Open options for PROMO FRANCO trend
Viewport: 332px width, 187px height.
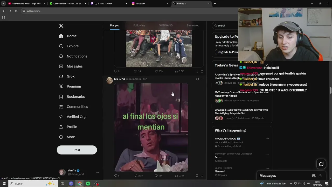[x=268, y=139]
